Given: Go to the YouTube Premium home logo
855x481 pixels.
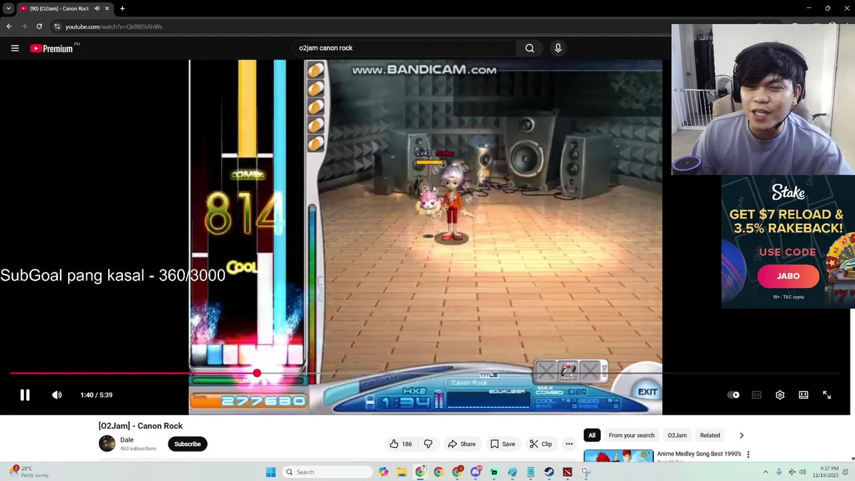Looking at the screenshot, I should 51,48.
